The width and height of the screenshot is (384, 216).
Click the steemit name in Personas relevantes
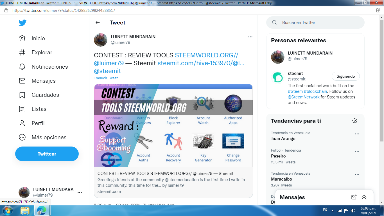tap(295, 73)
